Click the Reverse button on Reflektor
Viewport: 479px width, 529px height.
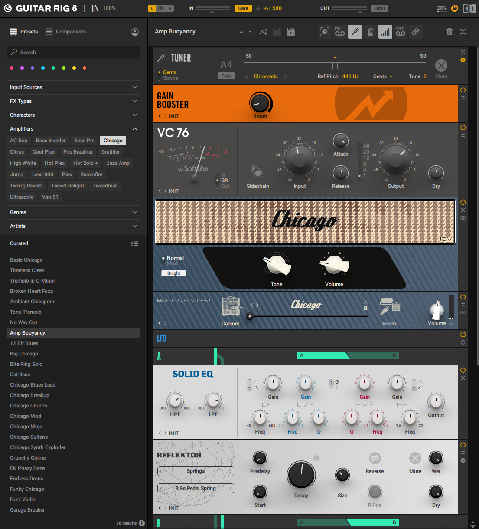tap(375, 458)
